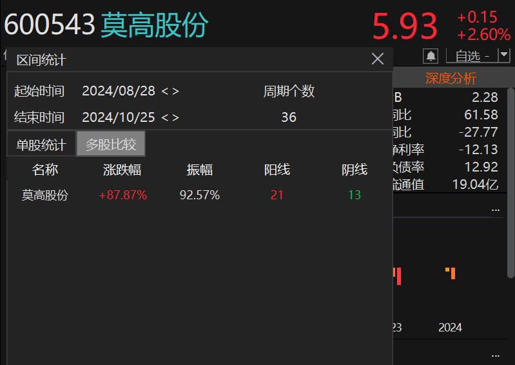
Task: Click the 2024 axis label on the chart
Action: tap(450, 328)
